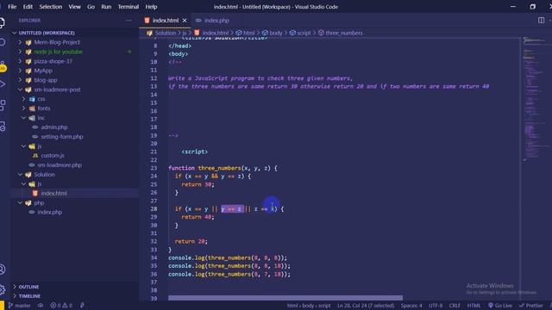Open Explorer more actions ellipsis

tap(129, 21)
